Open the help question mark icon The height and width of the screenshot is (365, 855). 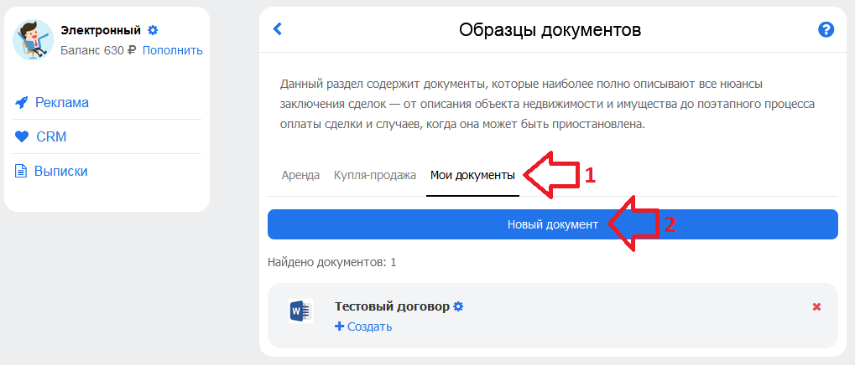[826, 29]
